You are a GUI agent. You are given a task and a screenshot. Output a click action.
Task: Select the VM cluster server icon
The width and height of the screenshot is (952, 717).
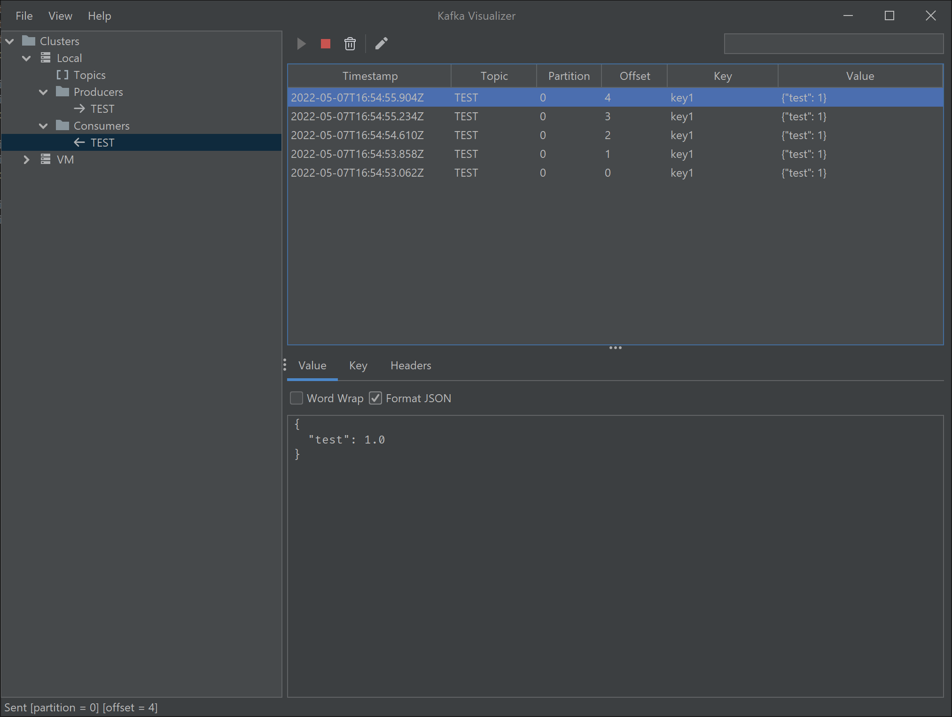[x=46, y=160]
